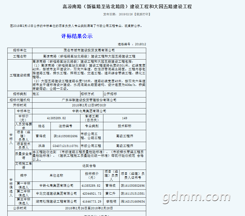Image resolution: width=245 pixels, height=216 pixels.
Task: Click the certificate number 湘143151669654
Action: pyautogui.click(x=133, y=201)
